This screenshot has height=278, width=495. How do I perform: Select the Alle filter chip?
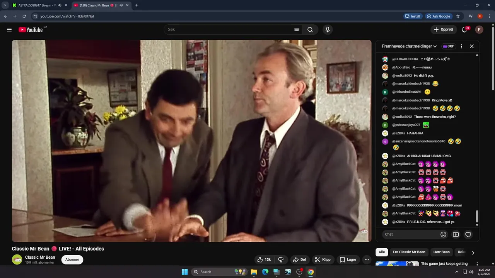(x=382, y=252)
